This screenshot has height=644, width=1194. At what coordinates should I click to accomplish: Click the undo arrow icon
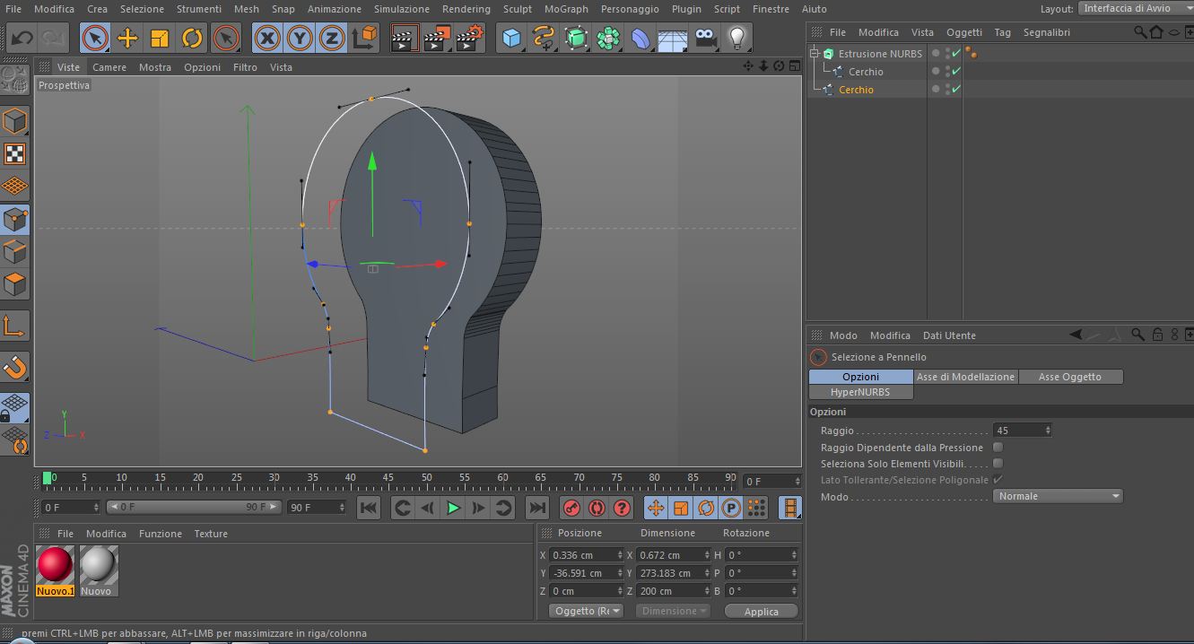[22, 38]
